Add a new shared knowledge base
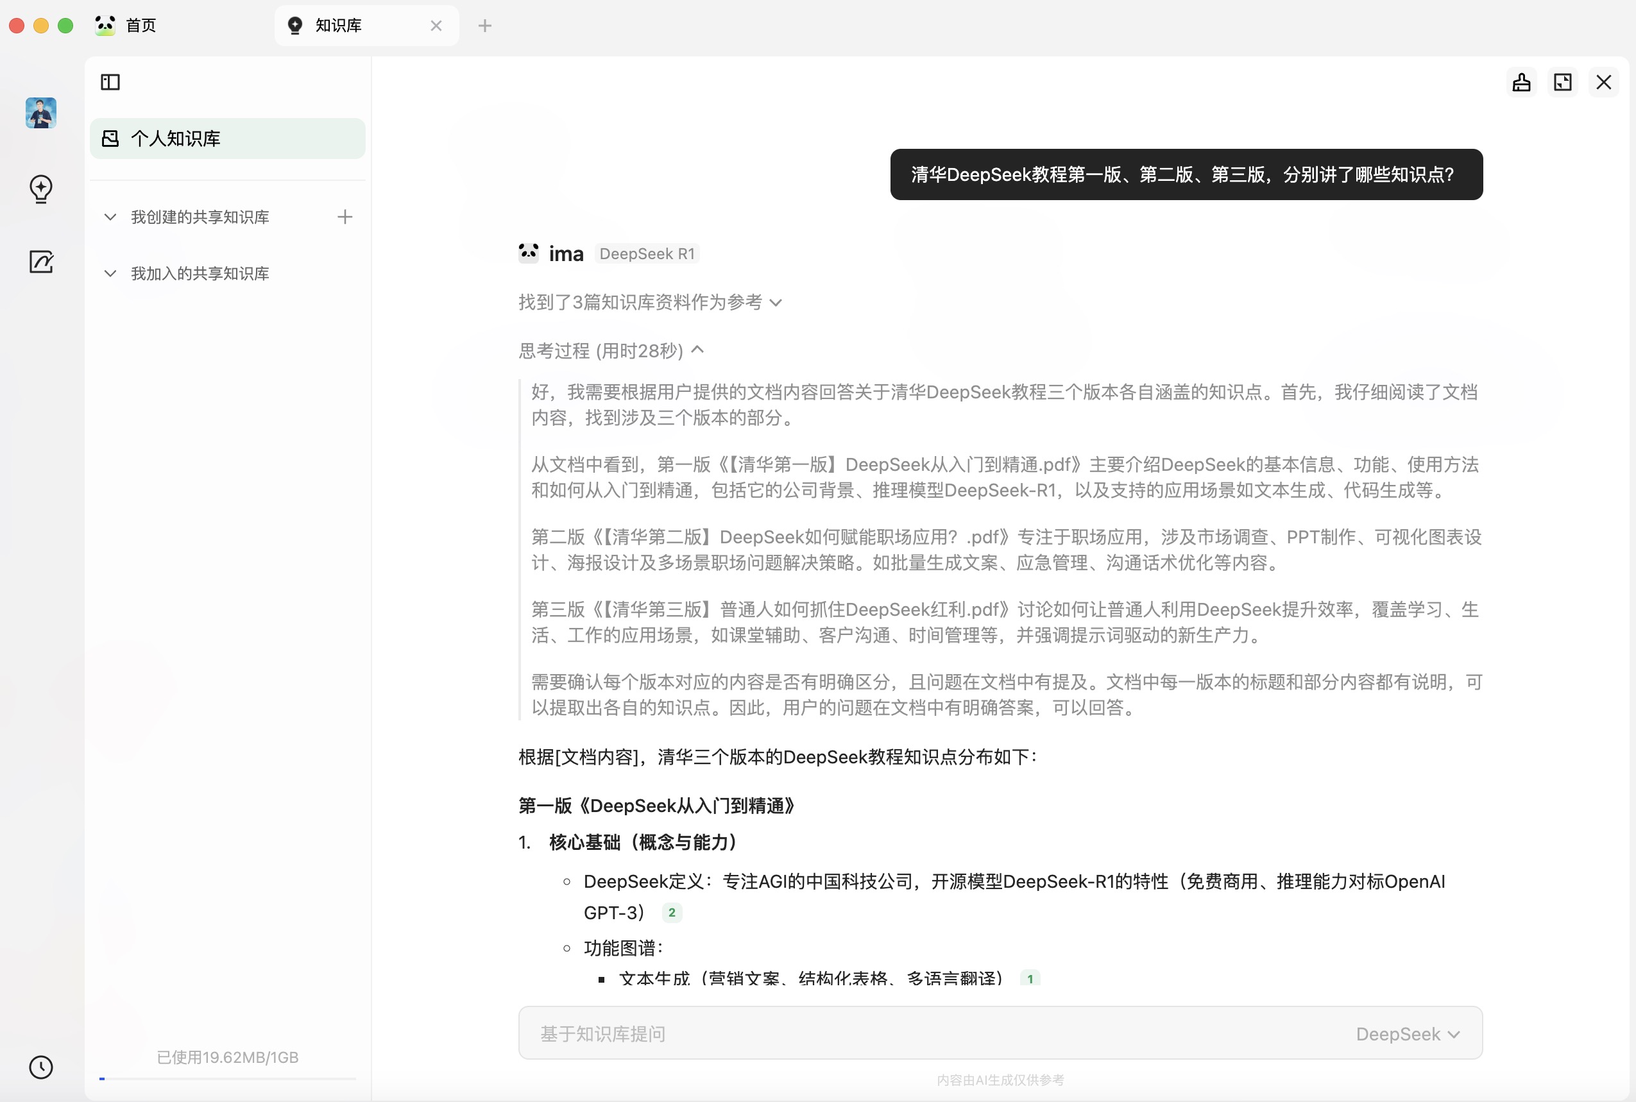1636x1102 pixels. [x=345, y=217]
